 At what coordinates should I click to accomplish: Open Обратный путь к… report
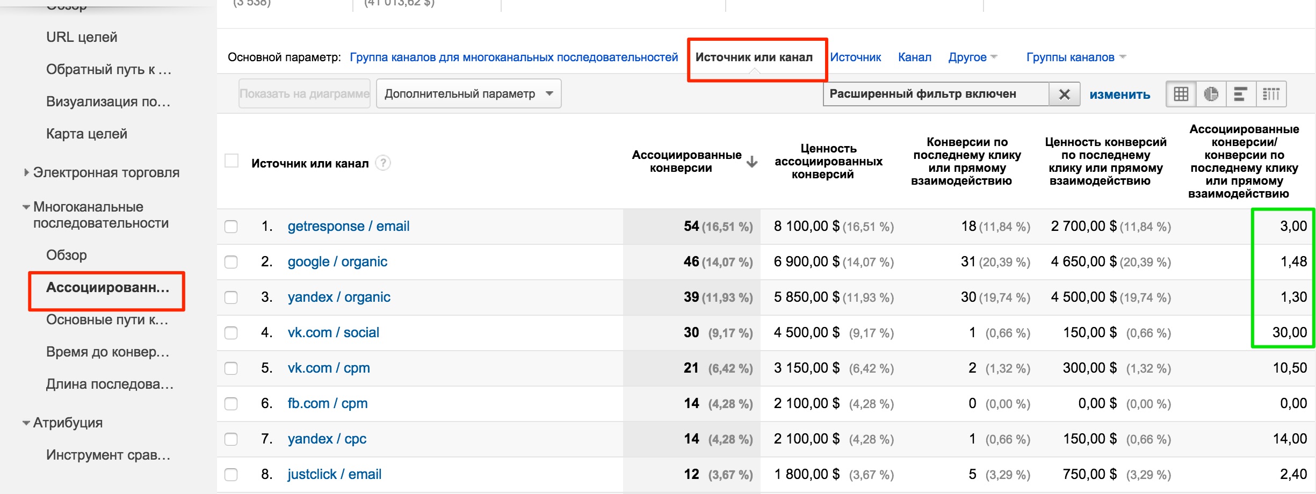tap(109, 69)
